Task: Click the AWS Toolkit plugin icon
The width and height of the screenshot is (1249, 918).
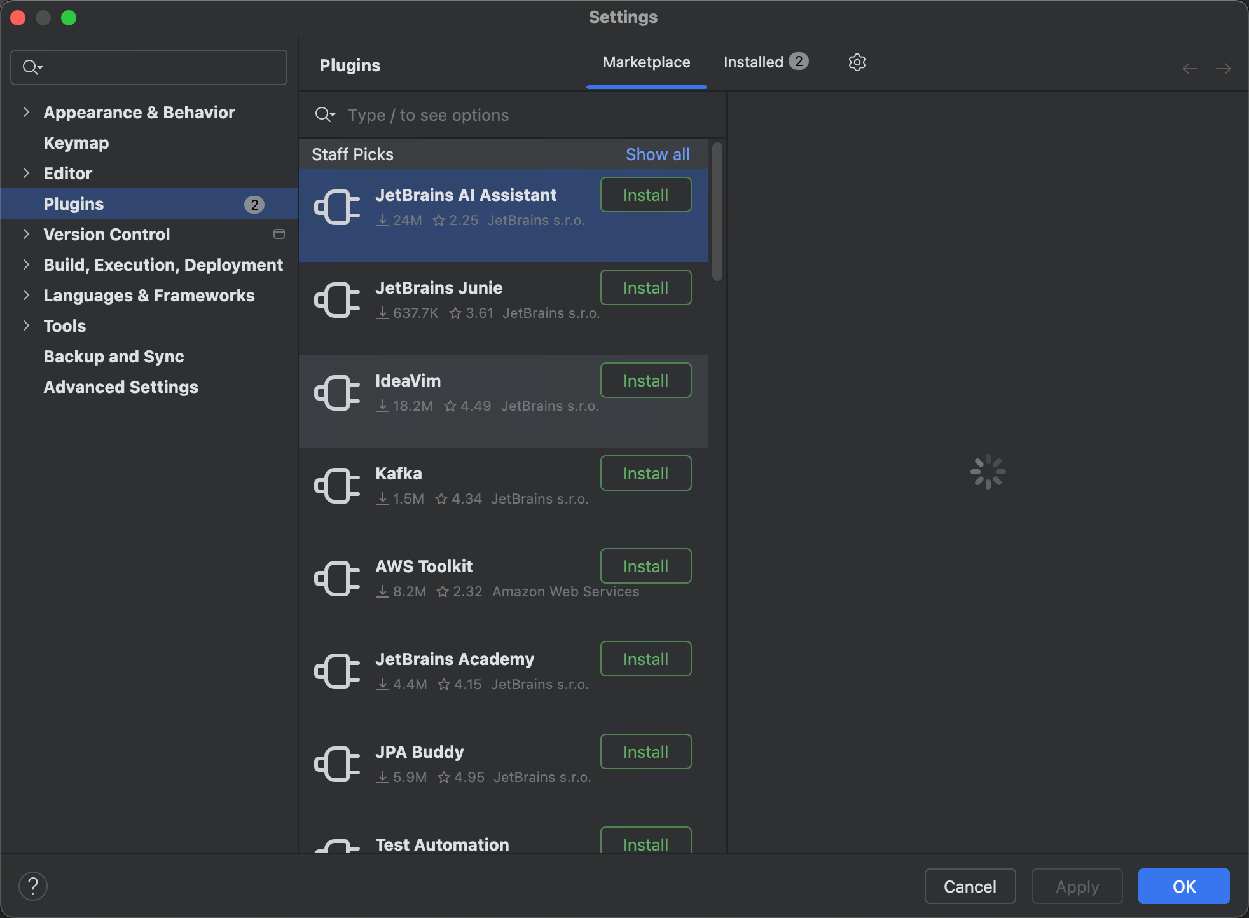Action: 337,579
